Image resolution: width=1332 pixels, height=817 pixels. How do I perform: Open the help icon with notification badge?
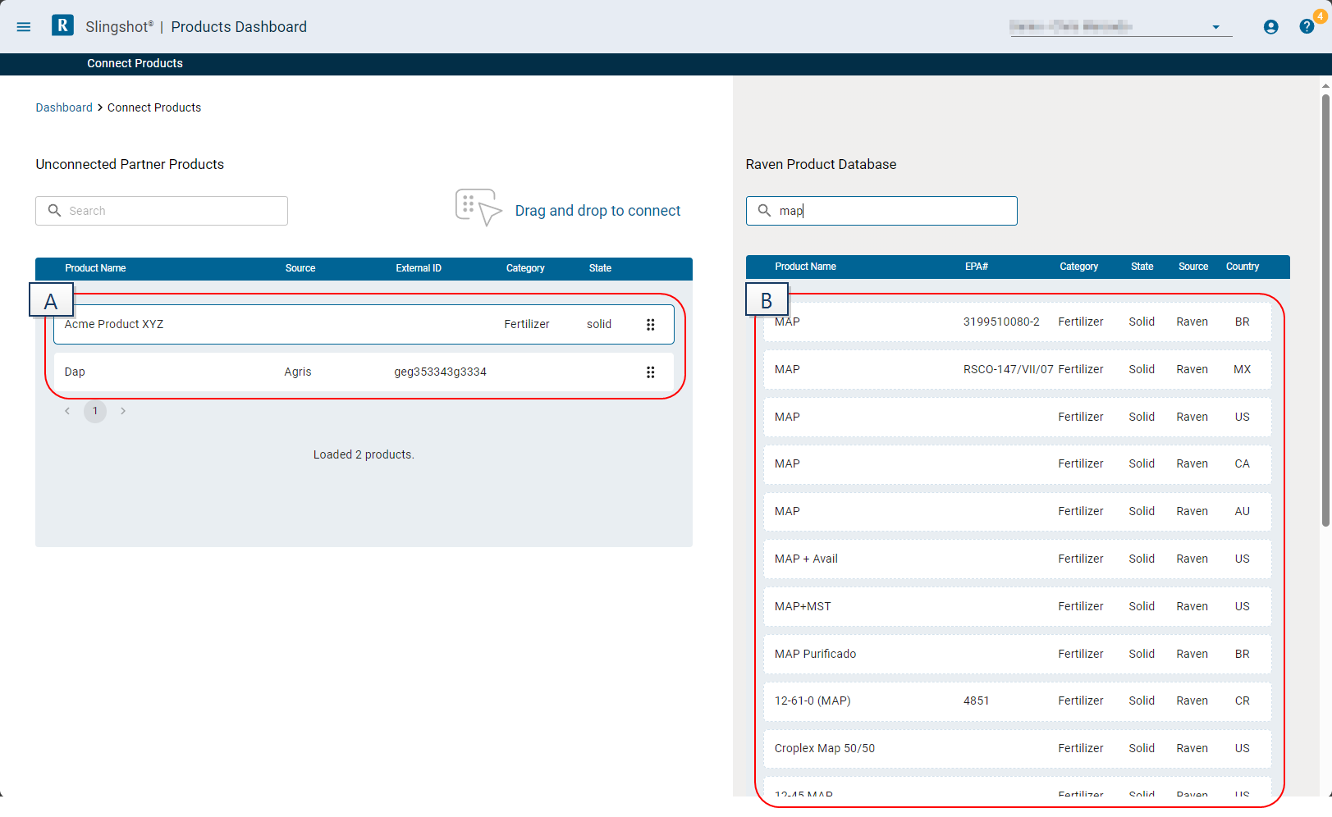pyautogui.click(x=1307, y=27)
